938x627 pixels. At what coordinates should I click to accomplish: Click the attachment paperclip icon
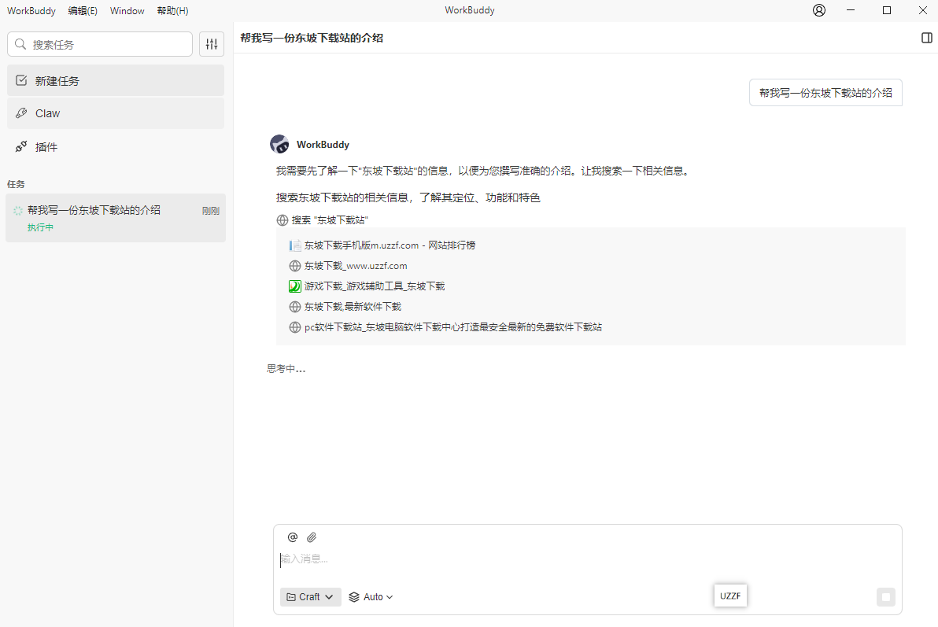[311, 537]
